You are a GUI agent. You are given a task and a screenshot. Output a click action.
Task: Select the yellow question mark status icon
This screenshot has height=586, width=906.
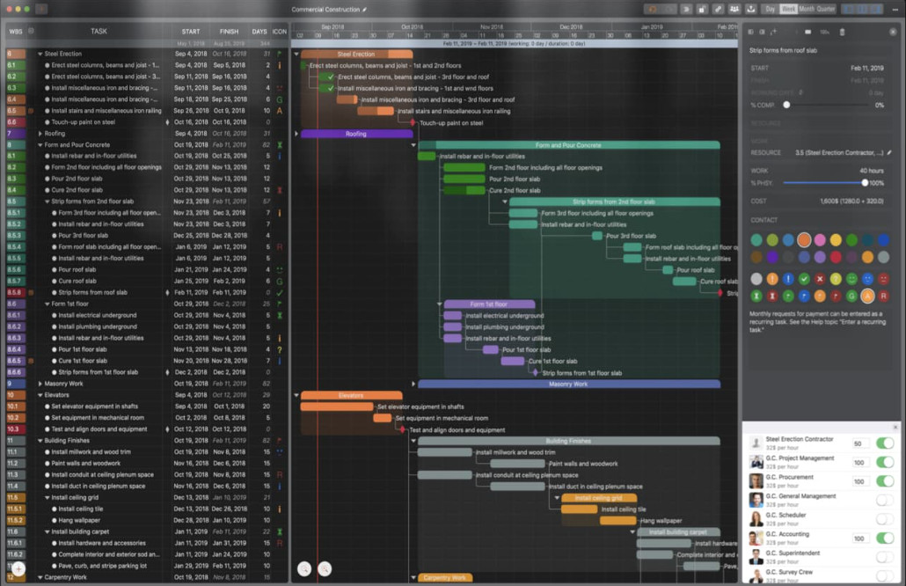[836, 279]
